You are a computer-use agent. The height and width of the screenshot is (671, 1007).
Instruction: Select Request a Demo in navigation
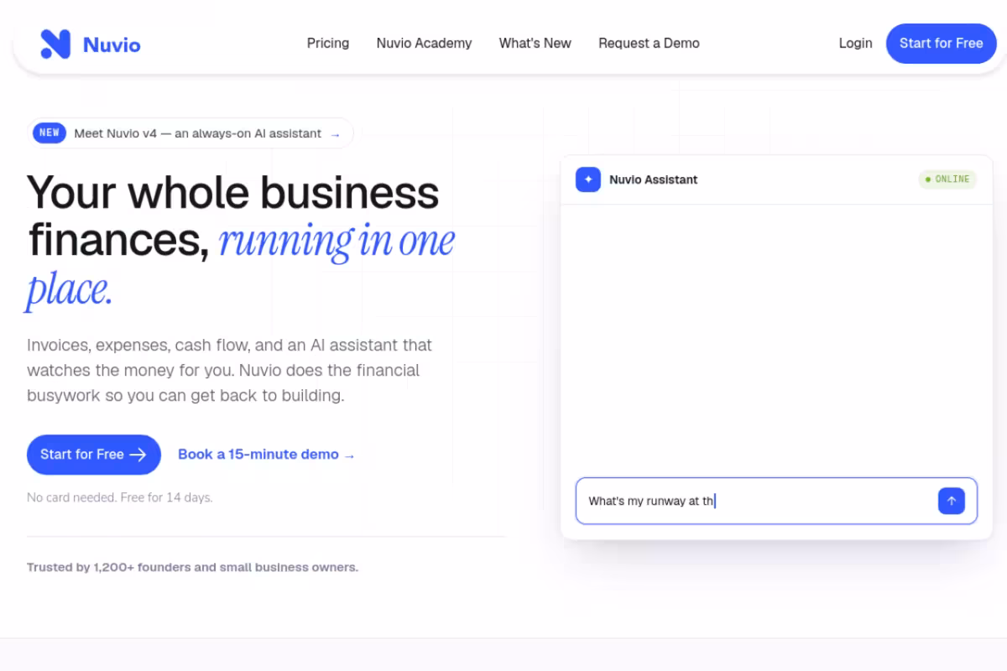[649, 43]
